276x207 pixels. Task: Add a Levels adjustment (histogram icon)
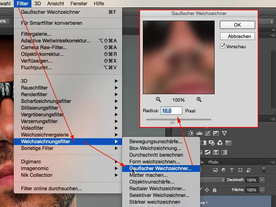[x=199, y=133]
